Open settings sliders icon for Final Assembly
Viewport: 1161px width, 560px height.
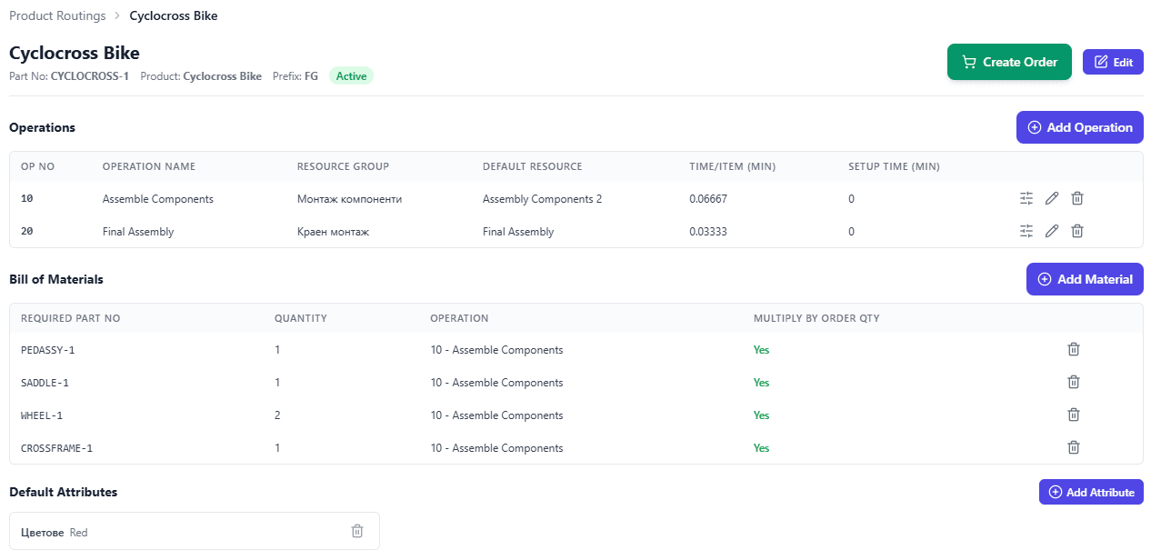pyautogui.click(x=1026, y=231)
